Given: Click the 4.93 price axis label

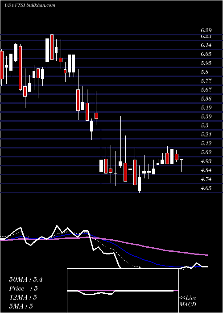Looking at the screenshot, I should [206, 161].
